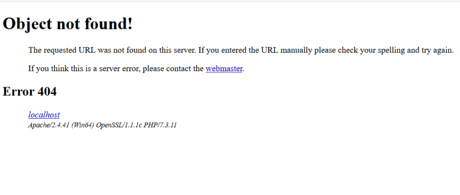Viewport: 460px width, 195px height.
Task: Click the word "Error" in the subheading
Action: pos(18,92)
